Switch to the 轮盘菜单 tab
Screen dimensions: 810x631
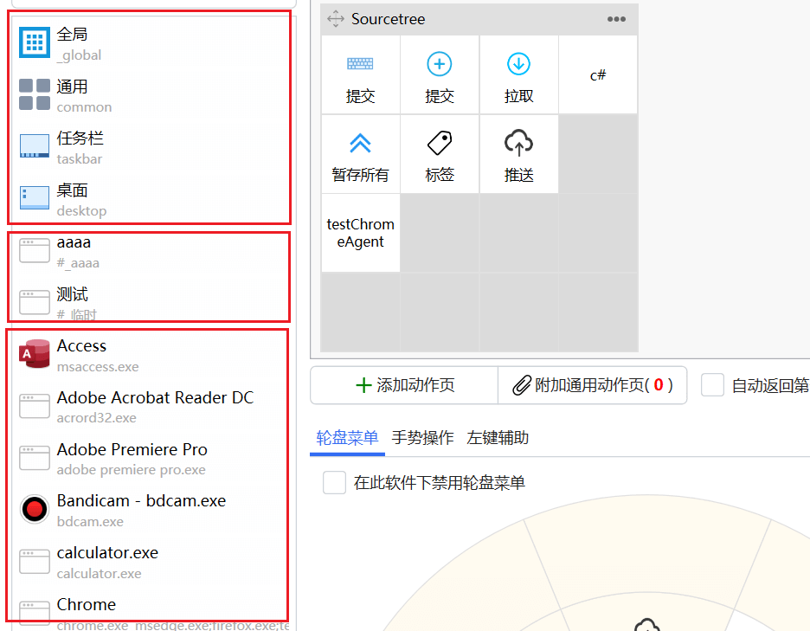347,438
